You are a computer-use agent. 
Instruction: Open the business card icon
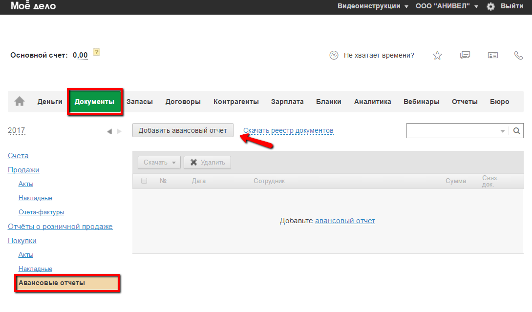(493, 55)
